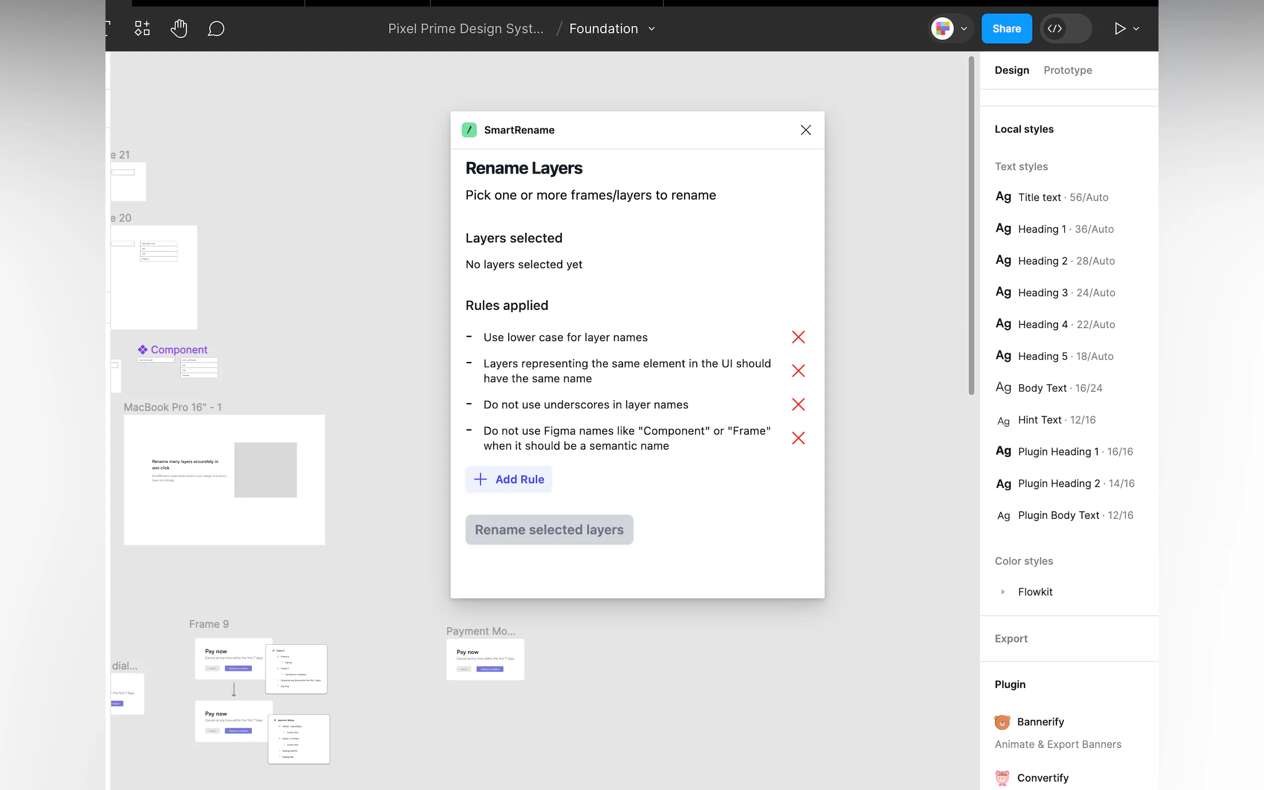
Task: Select the Frame 9 label
Action: 209,624
